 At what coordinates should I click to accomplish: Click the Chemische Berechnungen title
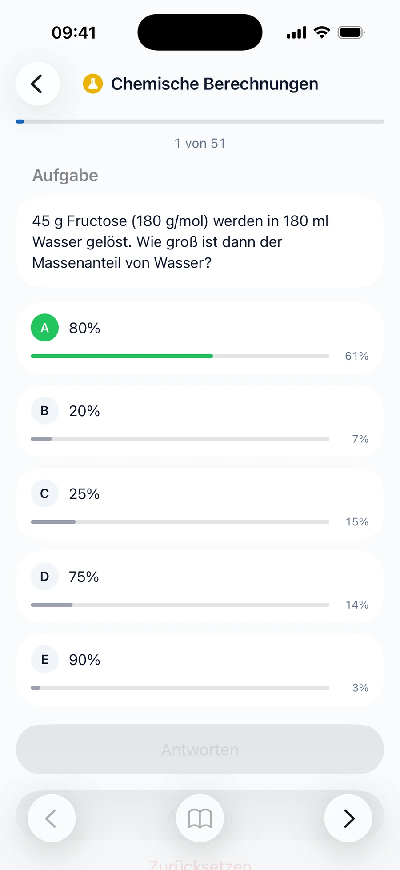pyautogui.click(x=215, y=84)
